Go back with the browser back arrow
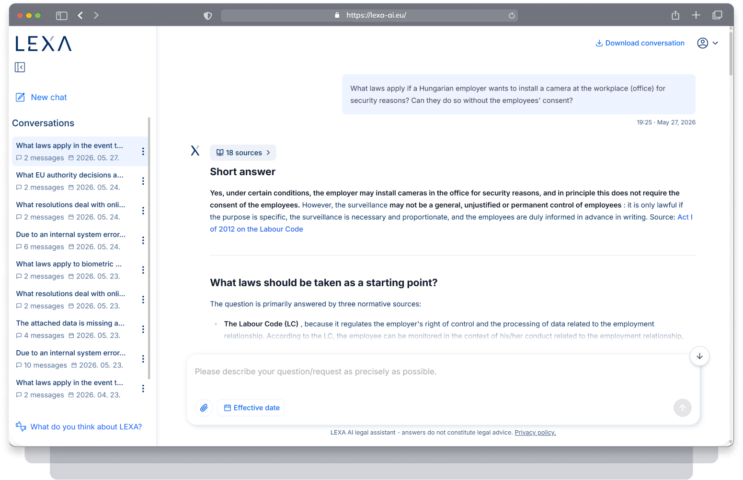 80,15
